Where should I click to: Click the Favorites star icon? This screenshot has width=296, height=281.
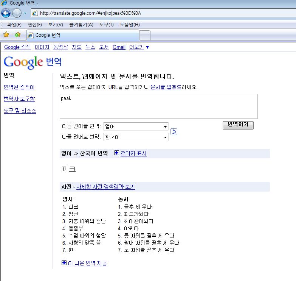click(6, 34)
